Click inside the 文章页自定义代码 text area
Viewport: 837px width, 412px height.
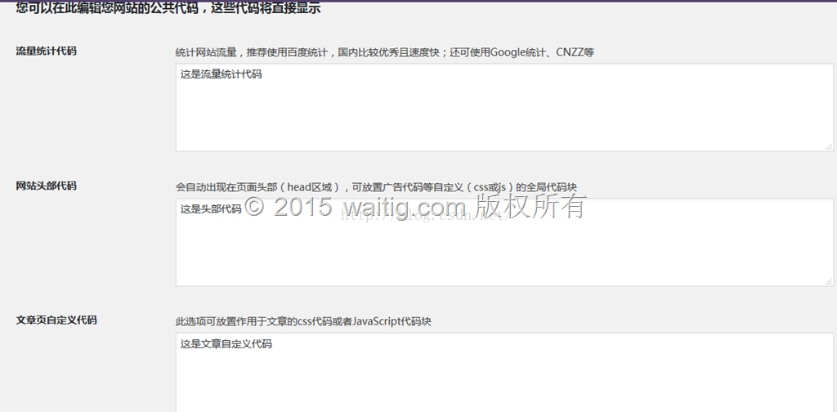504,373
